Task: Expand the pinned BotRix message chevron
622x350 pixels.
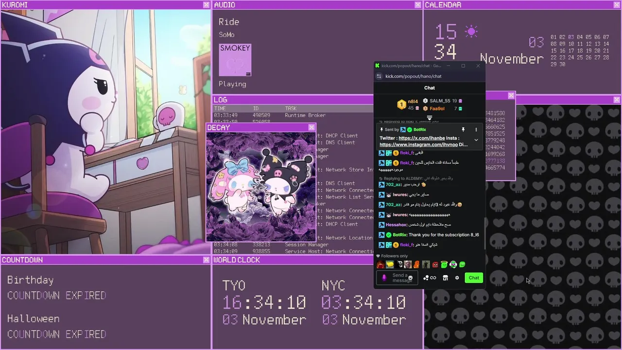Action: click(x=476, y=140)
